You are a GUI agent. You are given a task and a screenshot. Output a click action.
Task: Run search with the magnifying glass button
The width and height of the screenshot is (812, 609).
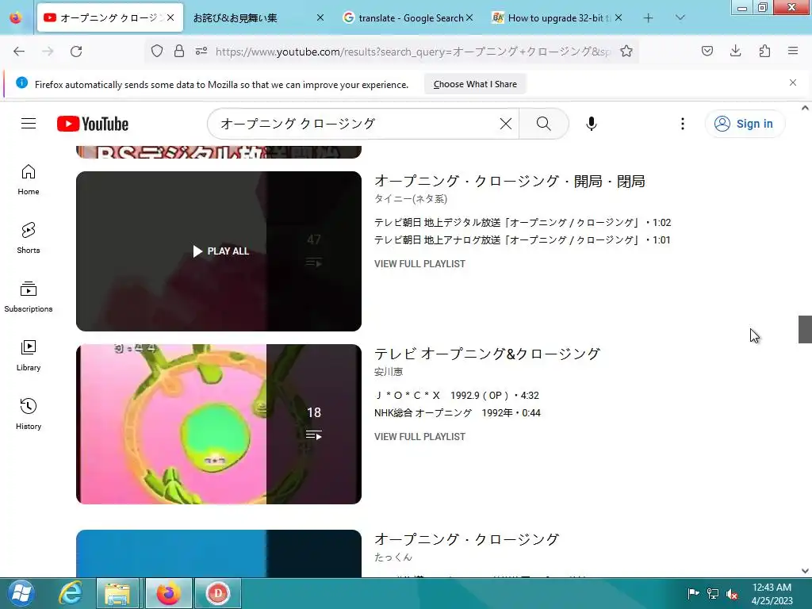(544, 124)
